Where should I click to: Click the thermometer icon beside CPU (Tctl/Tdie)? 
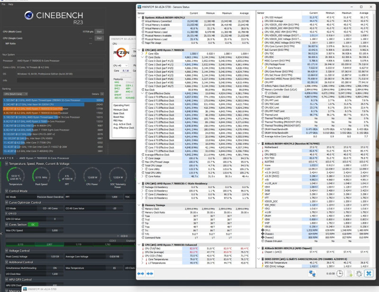coord(143,248)
